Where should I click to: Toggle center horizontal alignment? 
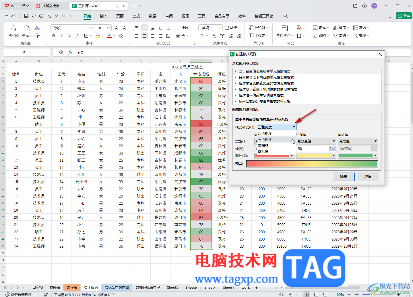pyautogui.click(x=145, y=36)
